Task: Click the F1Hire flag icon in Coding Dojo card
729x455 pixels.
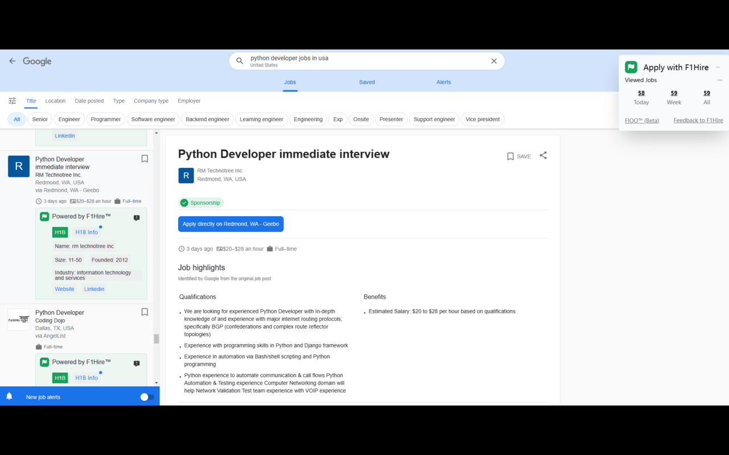Action: 44,362
